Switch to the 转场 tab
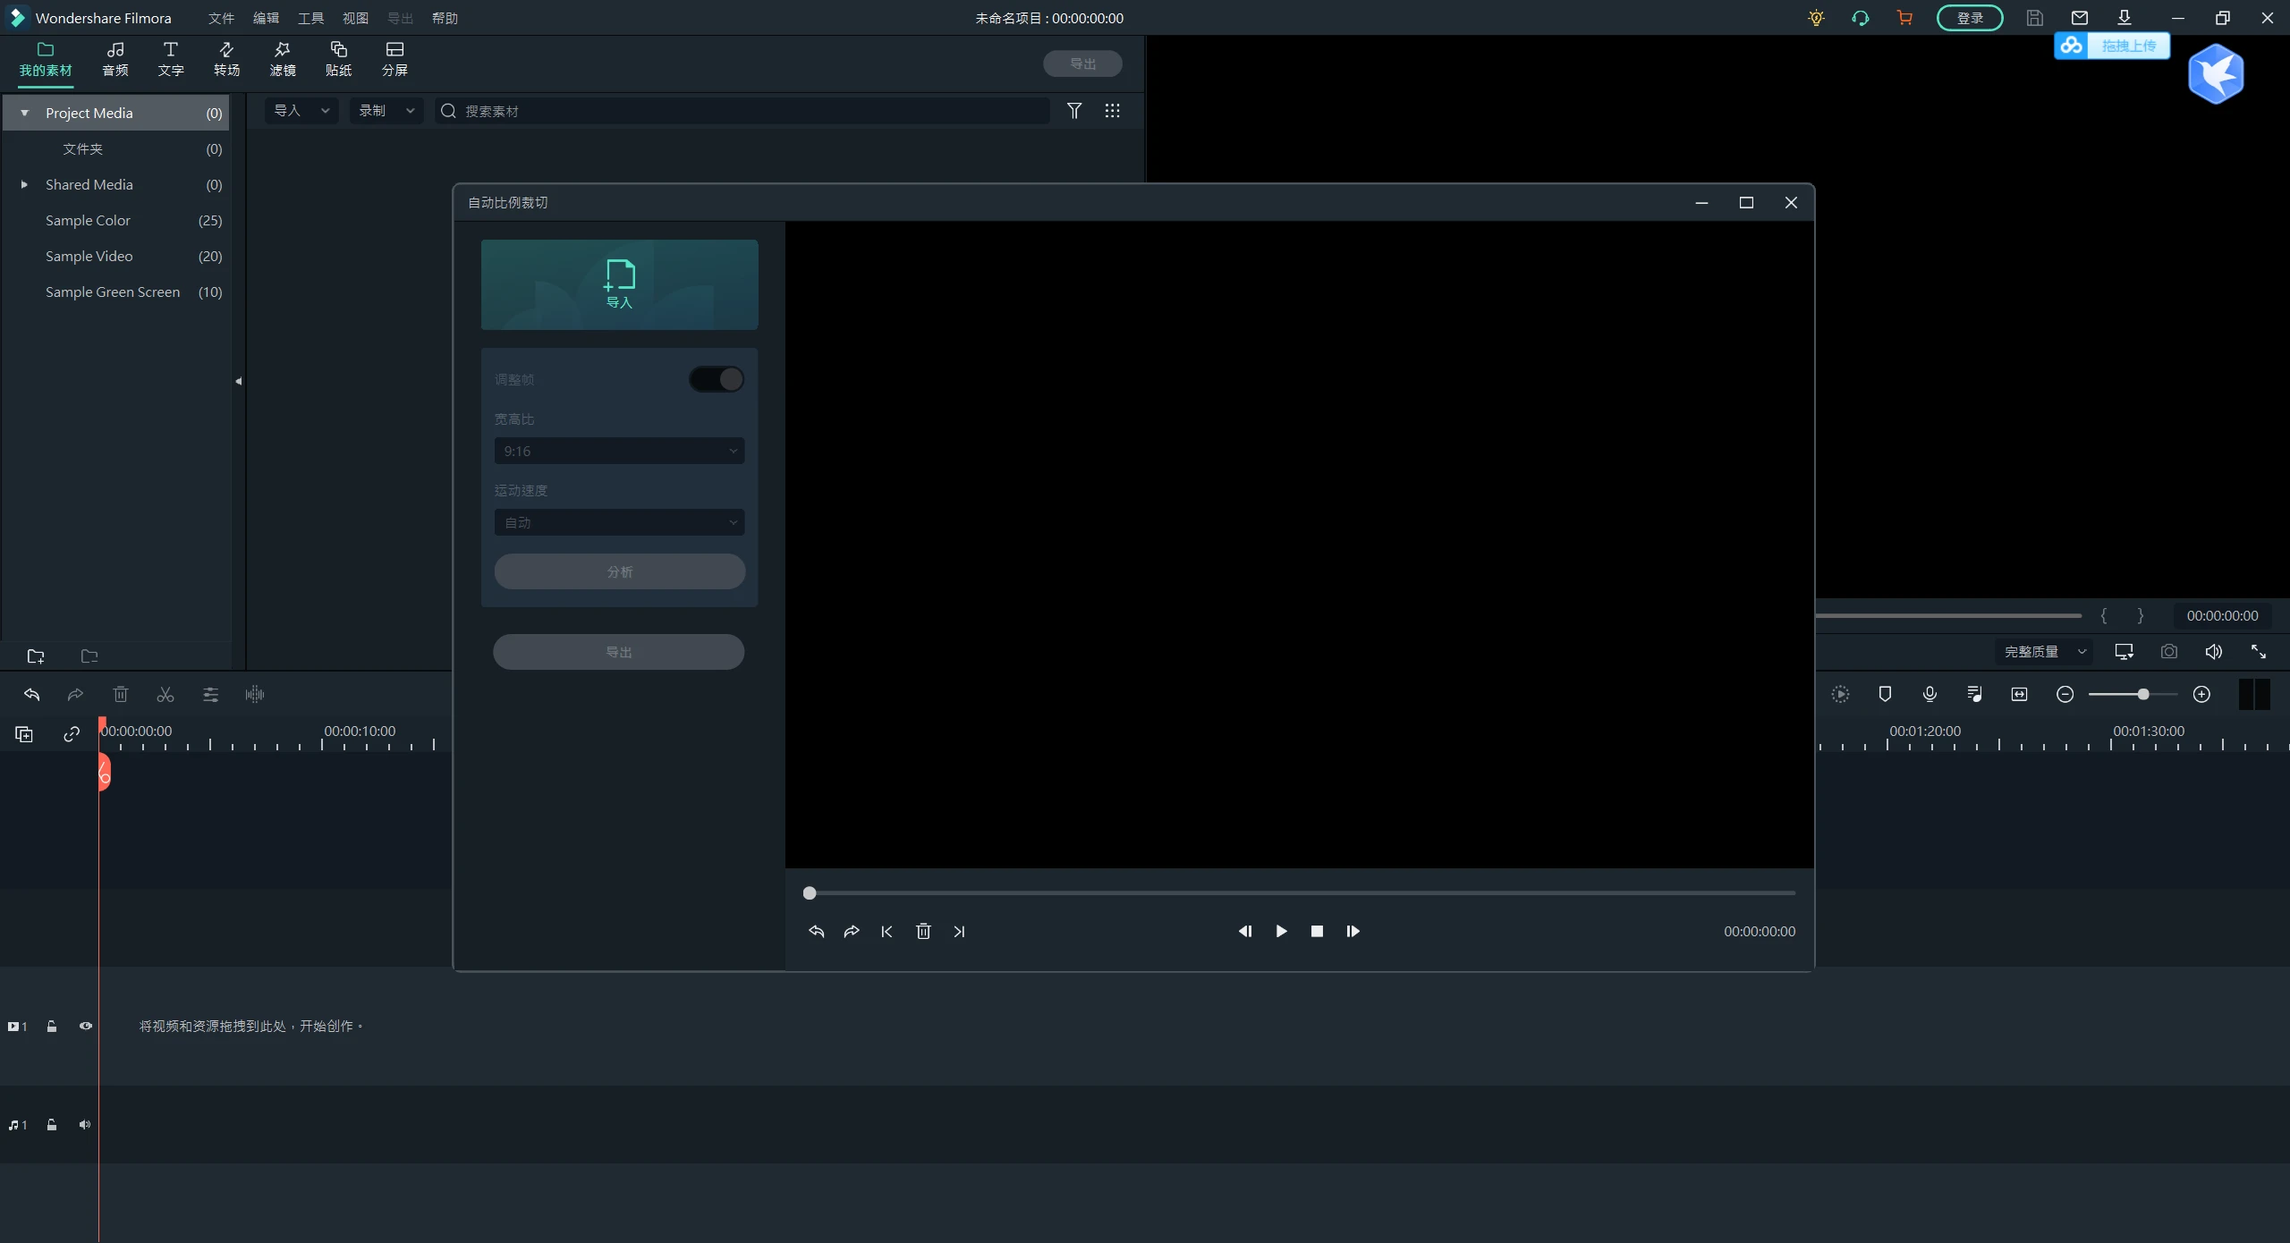 pos(226,59)
